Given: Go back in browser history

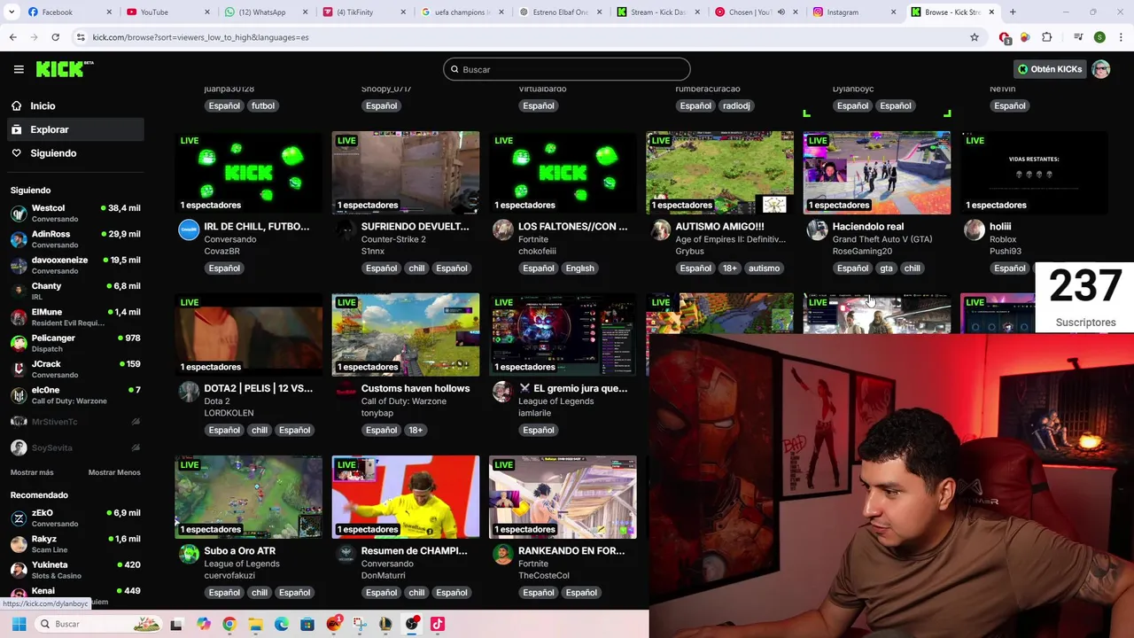Looking at the screenshot, I should click(x=12, y=37).
